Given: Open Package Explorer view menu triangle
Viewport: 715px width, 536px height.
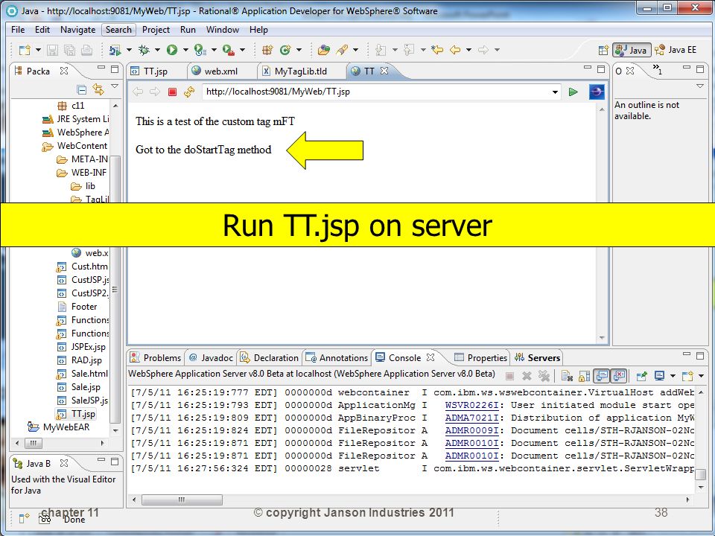Looking at the screenshot, I should 115,86.
